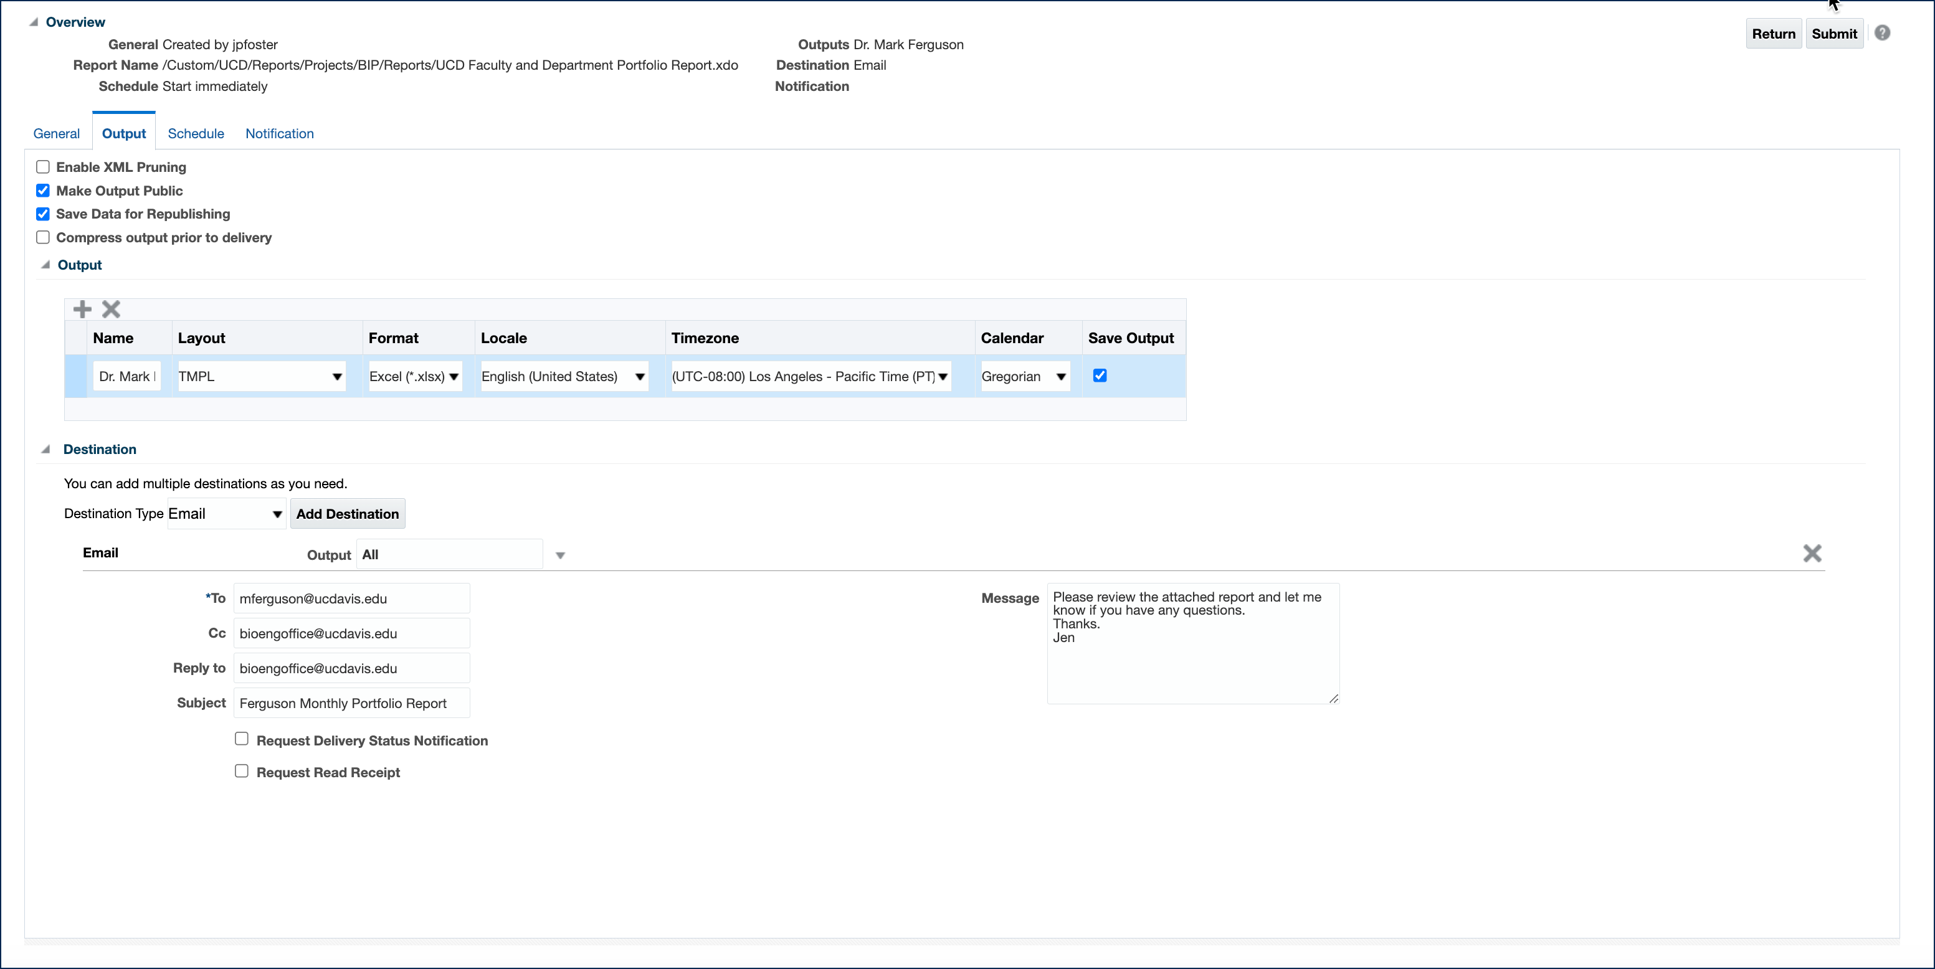Click the plus icon to add output row
Screen dimensions: 1935x969
[x=82, y=309]
